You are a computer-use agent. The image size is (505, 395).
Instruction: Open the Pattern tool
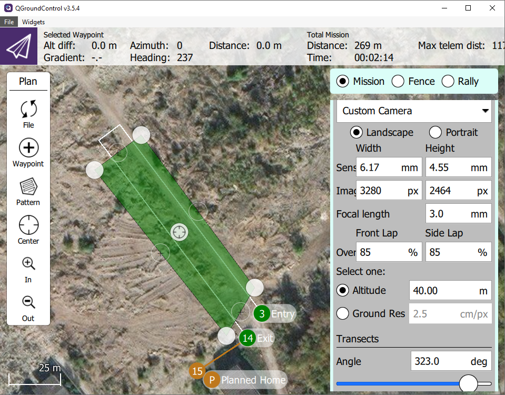(28, 192)
